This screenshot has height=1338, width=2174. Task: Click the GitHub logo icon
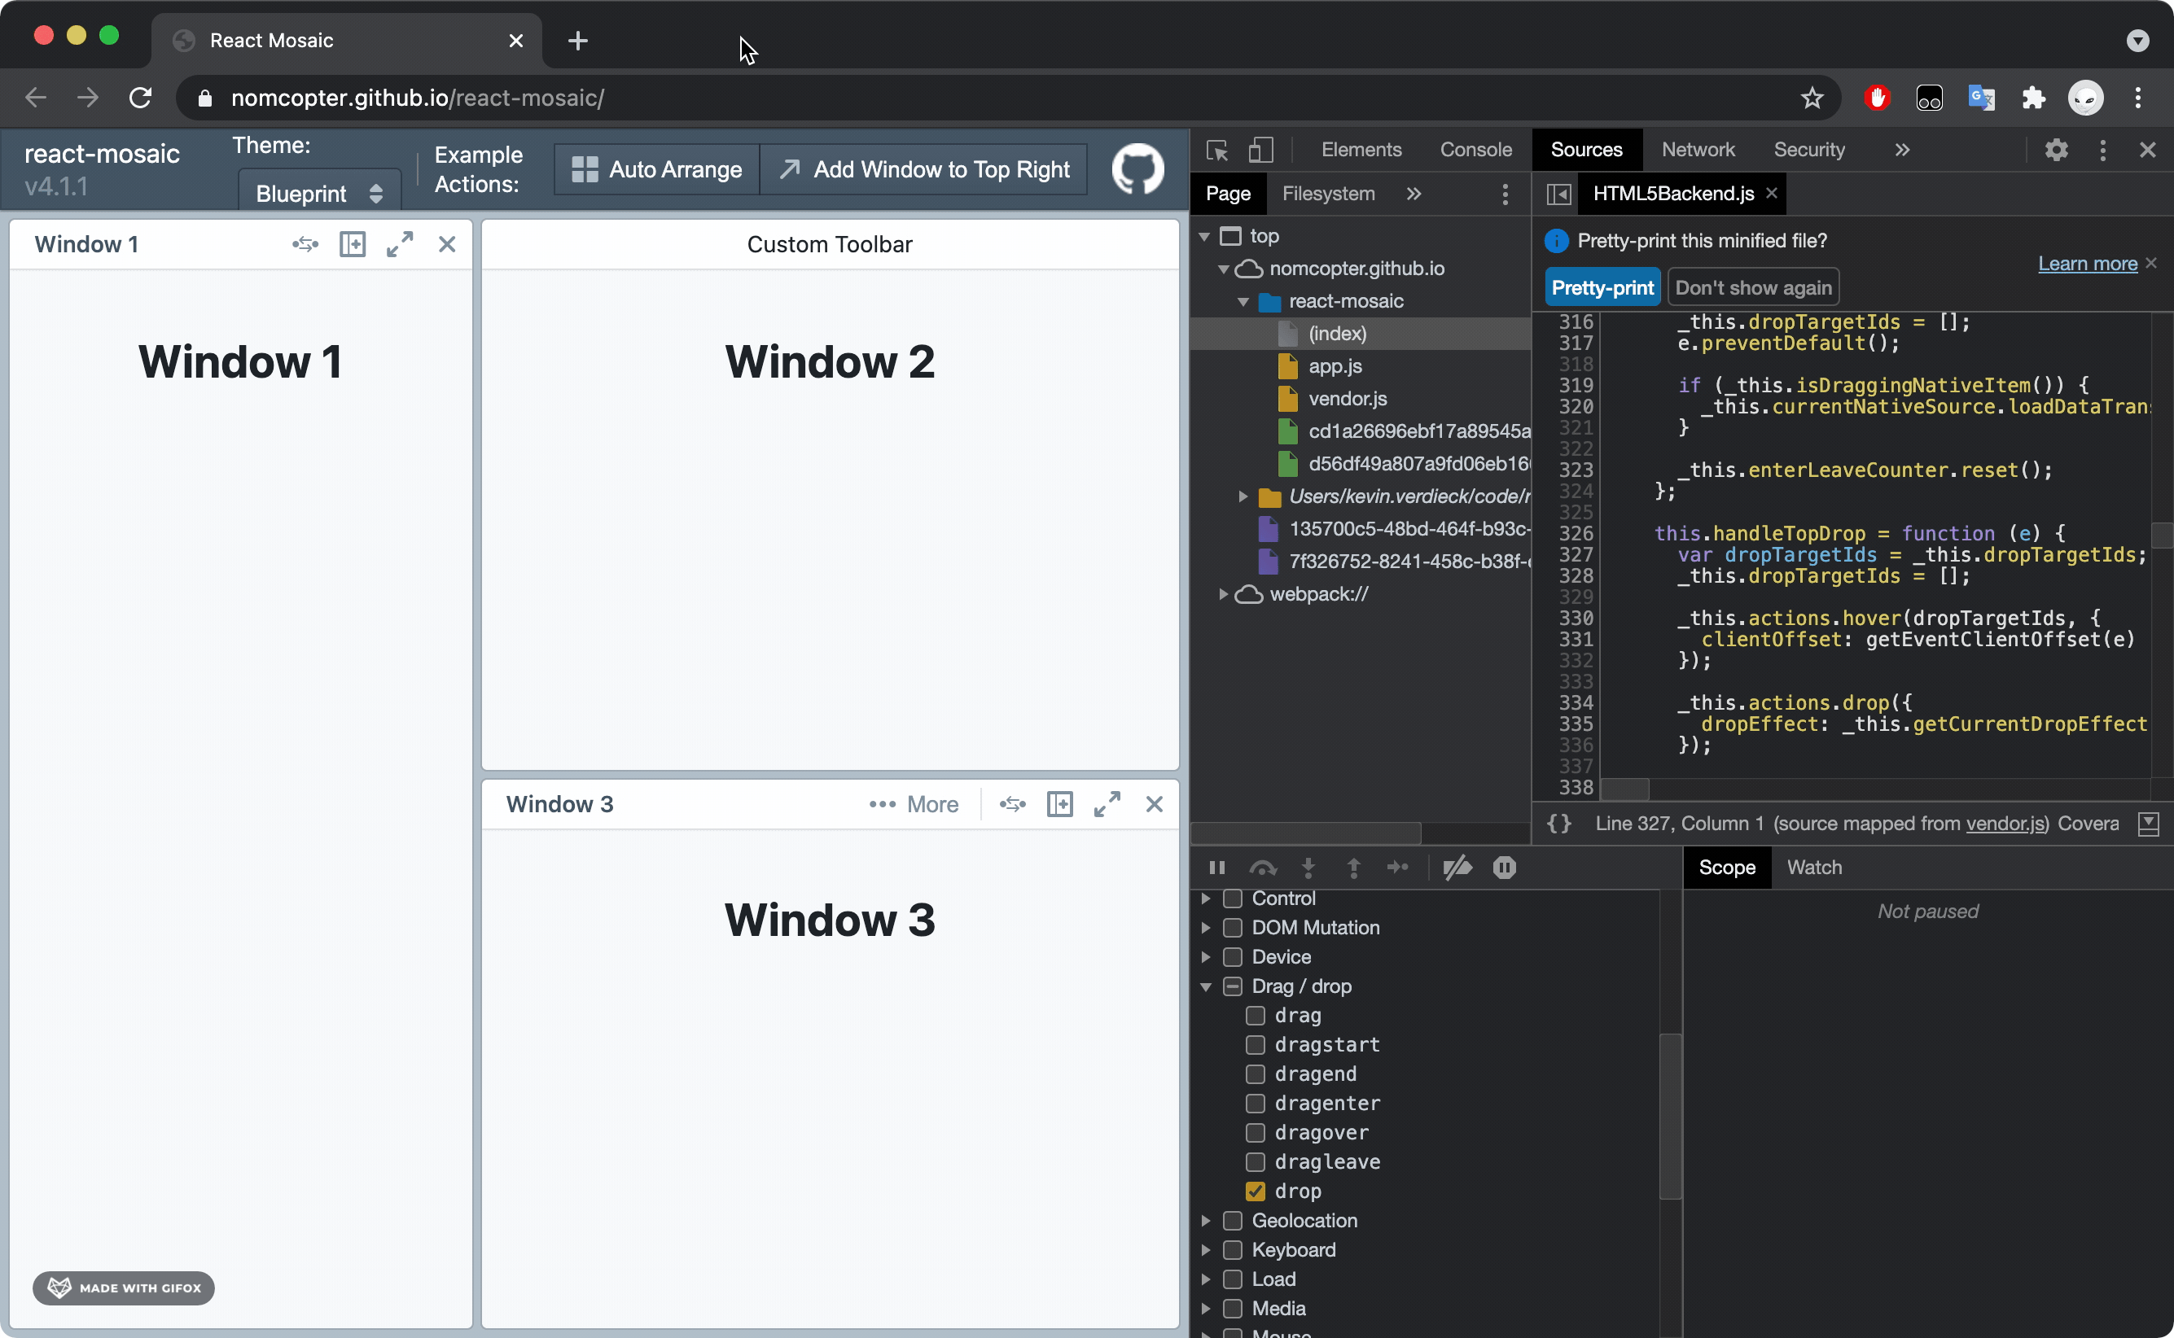pos(1137,169)
